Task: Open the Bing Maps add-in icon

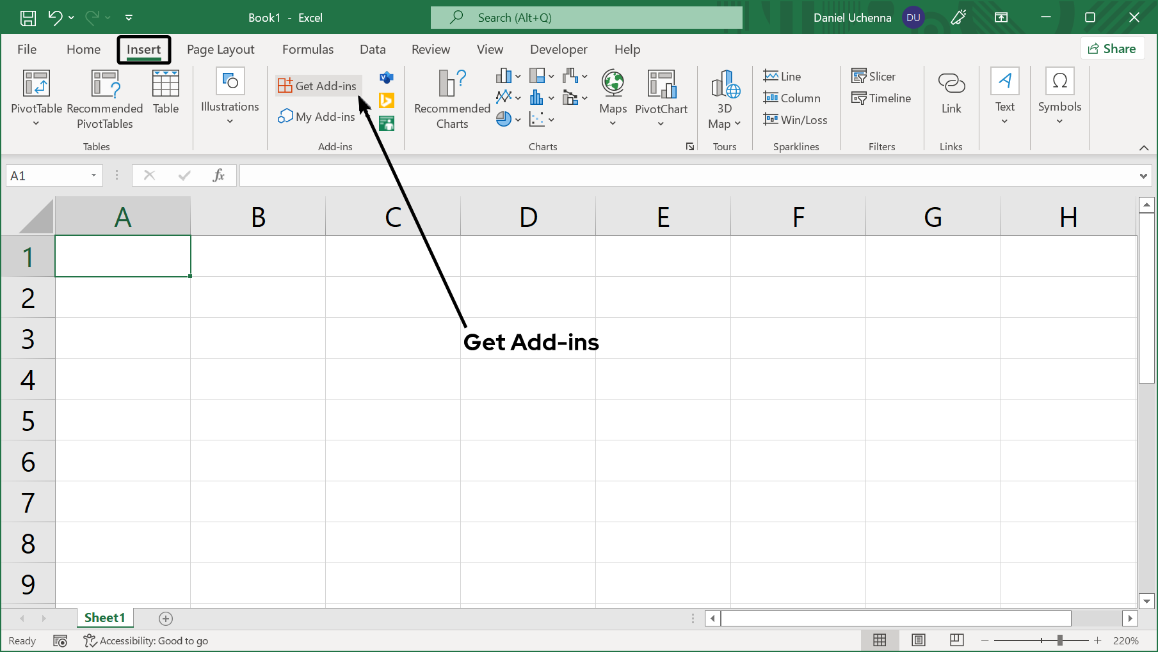Action: (387, 100)
